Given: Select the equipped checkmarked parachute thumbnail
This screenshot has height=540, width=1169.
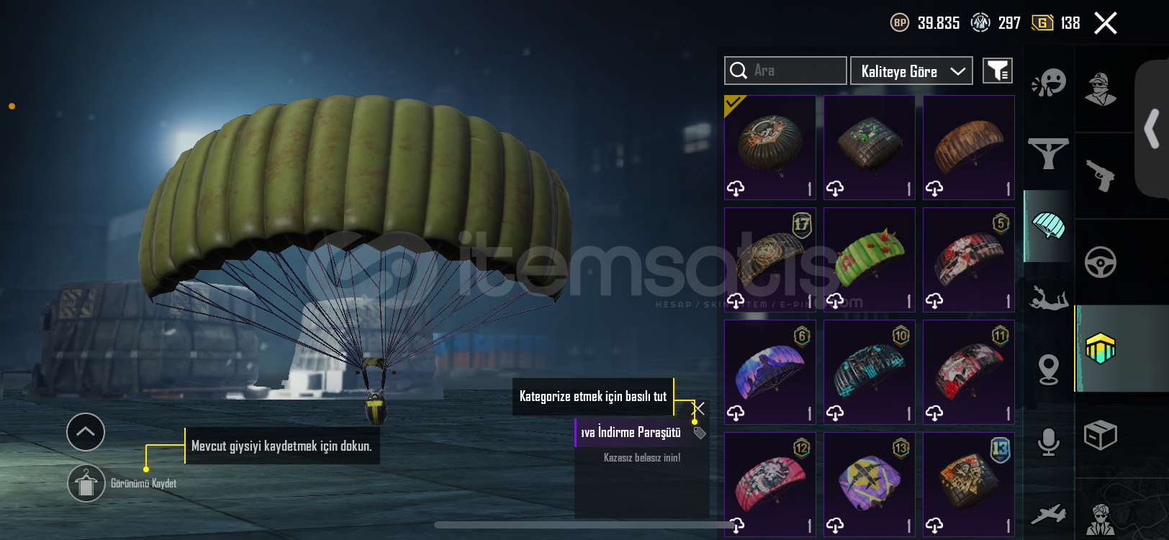Looking at the screenshot, I should click(x=770, y=148).
